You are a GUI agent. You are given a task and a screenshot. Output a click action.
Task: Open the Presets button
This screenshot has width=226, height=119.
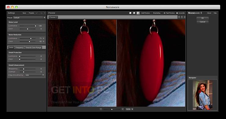pos(31,13)
